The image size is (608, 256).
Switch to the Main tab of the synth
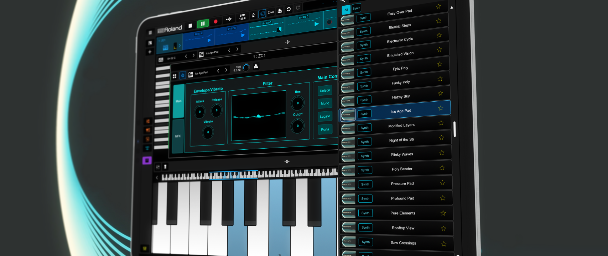point(178,101)
